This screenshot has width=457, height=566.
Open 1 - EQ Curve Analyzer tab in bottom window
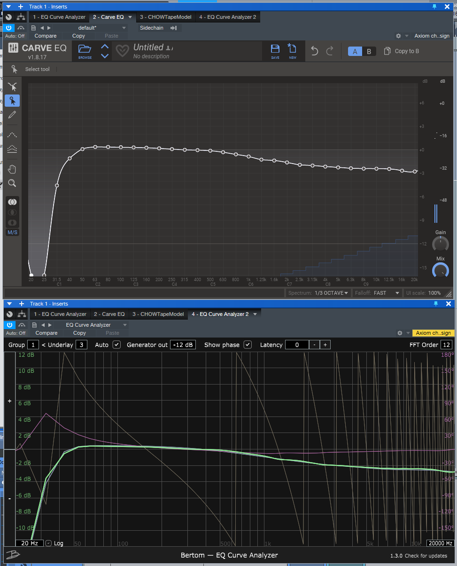[x=60, y=314]
